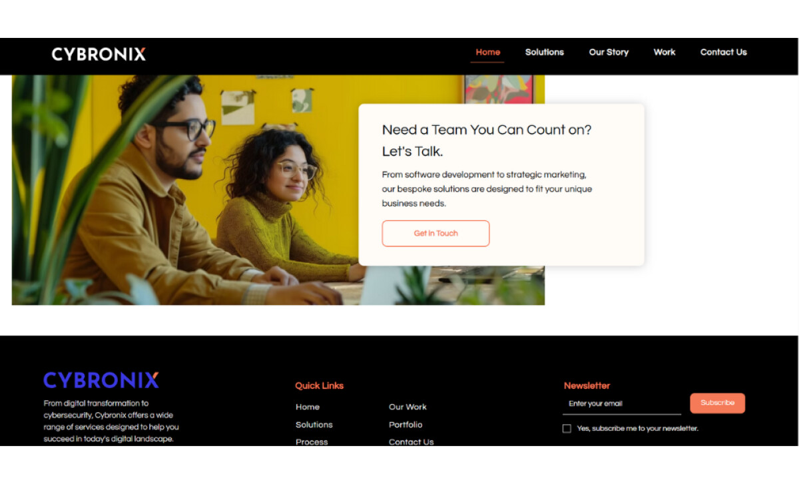Check the newsletter subscription checkbox
The width and height of the screenshot is (799, 484).
pyautogui.click(x=567, y=429)
